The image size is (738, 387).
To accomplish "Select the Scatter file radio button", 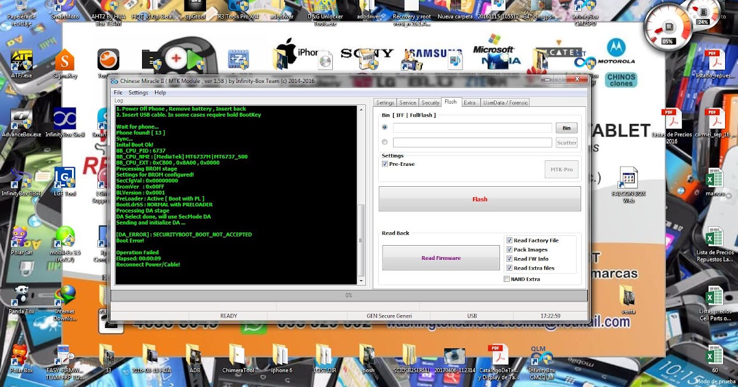I will [x=385, y=143].
